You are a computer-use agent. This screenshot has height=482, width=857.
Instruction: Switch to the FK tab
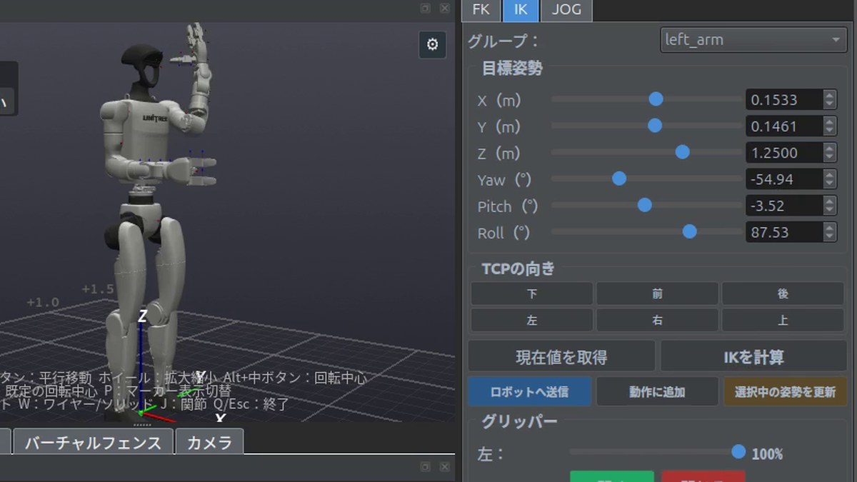point(481,10)
